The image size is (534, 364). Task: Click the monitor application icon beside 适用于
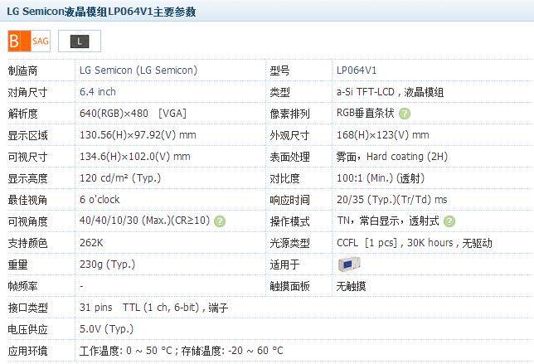(348, 265)
